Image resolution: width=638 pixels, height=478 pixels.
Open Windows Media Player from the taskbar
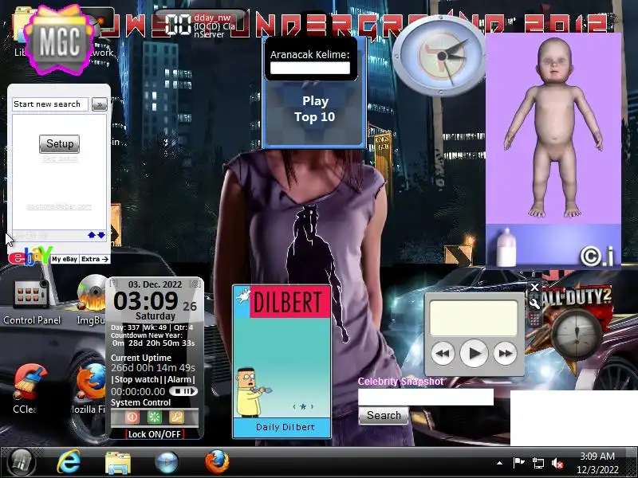[x=167, y=463]
